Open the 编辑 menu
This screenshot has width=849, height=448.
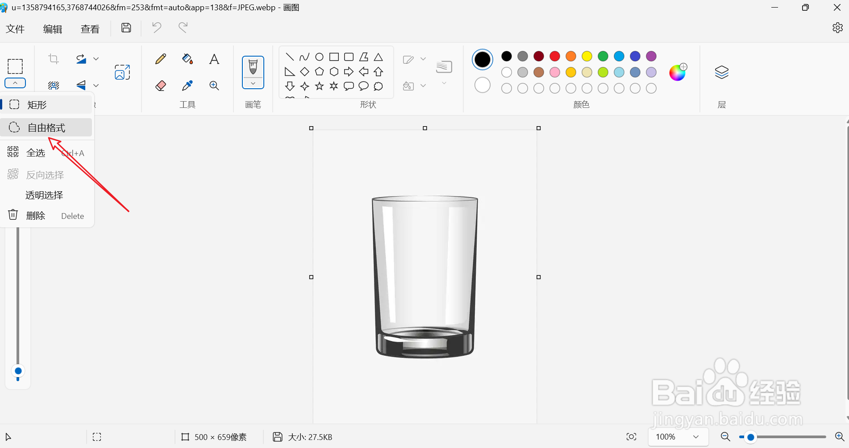click(53, 29)
